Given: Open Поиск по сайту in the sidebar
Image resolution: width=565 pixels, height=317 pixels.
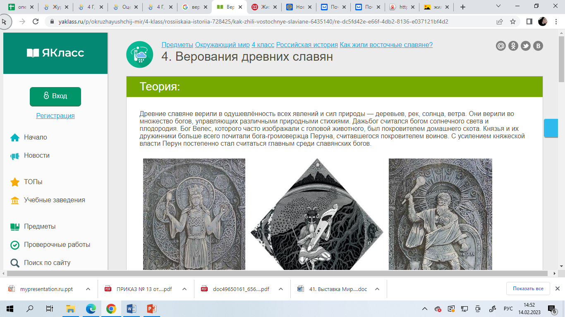Looking at the screenshot, I should point(47,263).
